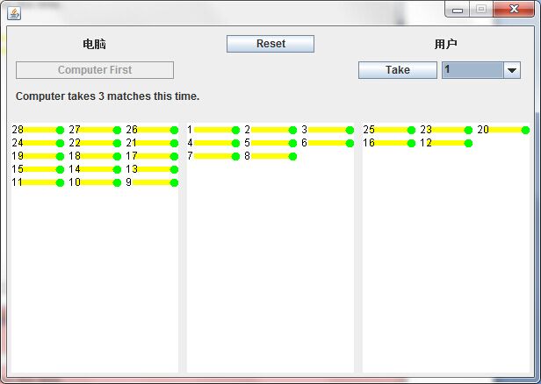
Task: Select the match count combo box value 1
Action: pos(472,70)
